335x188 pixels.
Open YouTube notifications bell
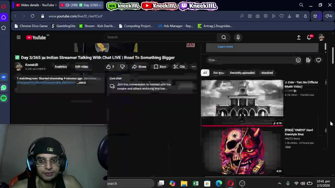coord(309,37)
